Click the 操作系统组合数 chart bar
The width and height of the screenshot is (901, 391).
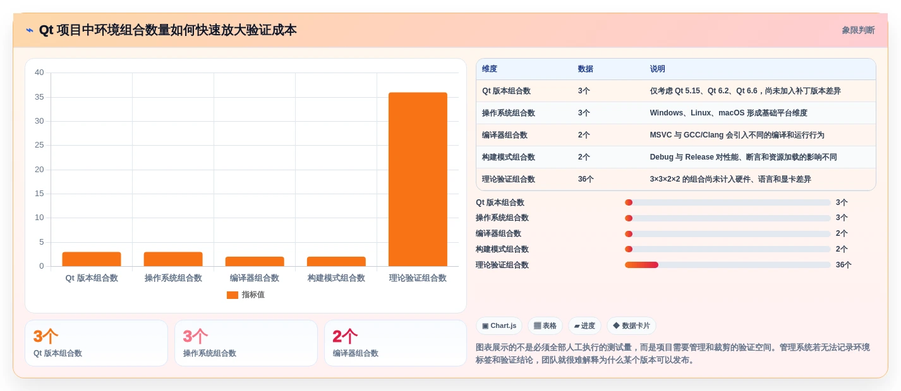click(173, 259)
